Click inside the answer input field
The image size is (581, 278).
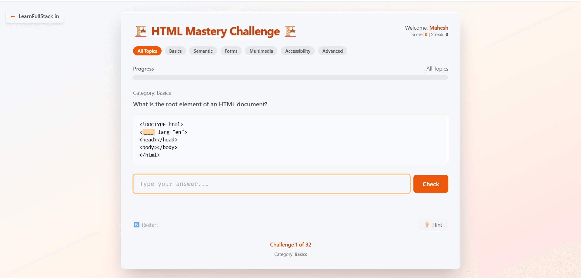(x=271, y=184)
